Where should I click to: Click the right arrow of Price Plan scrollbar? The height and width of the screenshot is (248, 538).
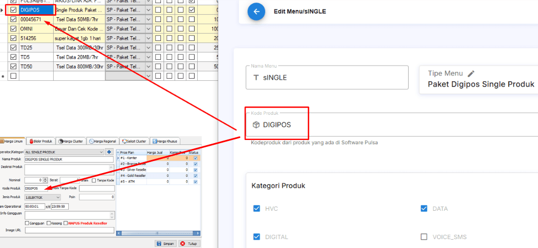click(x=198, y=233)
